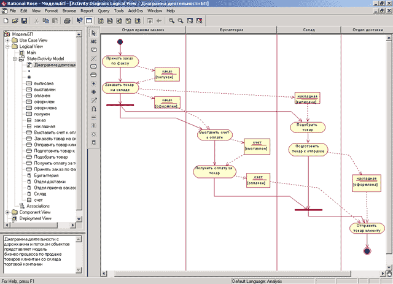Select the Swimlane tool in the toolbox
The image size is (393, 284).
(x=93, y=142)
